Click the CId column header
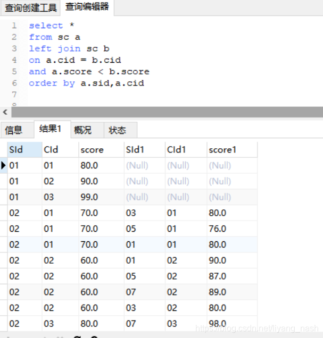 click(61, 149)
